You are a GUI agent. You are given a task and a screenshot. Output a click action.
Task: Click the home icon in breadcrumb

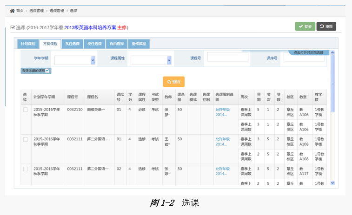click(12, 10)
